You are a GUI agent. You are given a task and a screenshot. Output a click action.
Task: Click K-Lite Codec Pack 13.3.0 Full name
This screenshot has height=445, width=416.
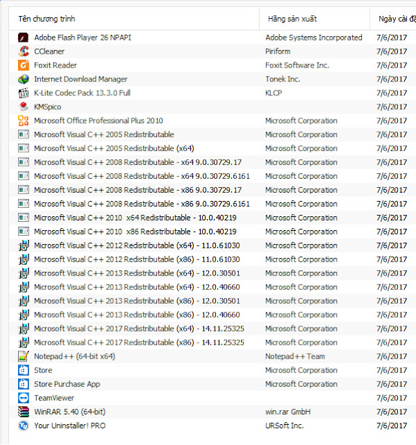click(x=82, y=93)
